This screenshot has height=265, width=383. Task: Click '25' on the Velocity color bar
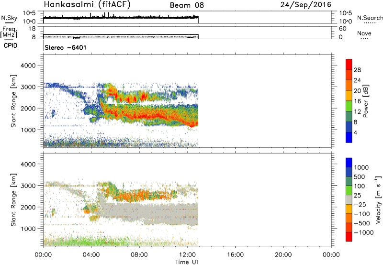[x=358, y=195]
